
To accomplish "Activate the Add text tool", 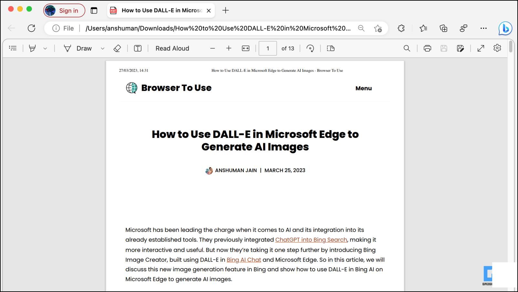I will tap(138, 48).
